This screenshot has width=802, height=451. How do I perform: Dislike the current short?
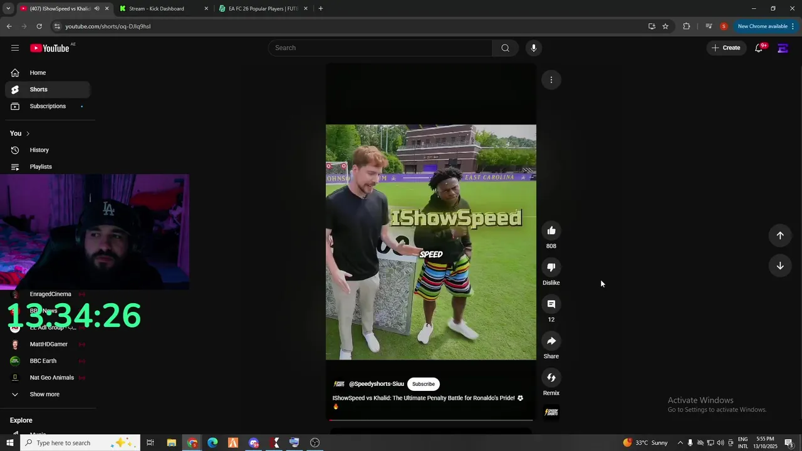pyautogui.click(x=551, y=267)
